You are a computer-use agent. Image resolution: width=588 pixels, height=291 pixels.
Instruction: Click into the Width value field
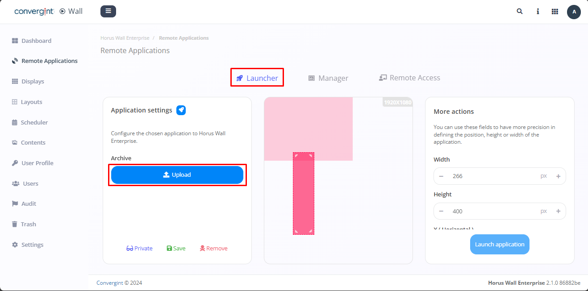(491, 176)
